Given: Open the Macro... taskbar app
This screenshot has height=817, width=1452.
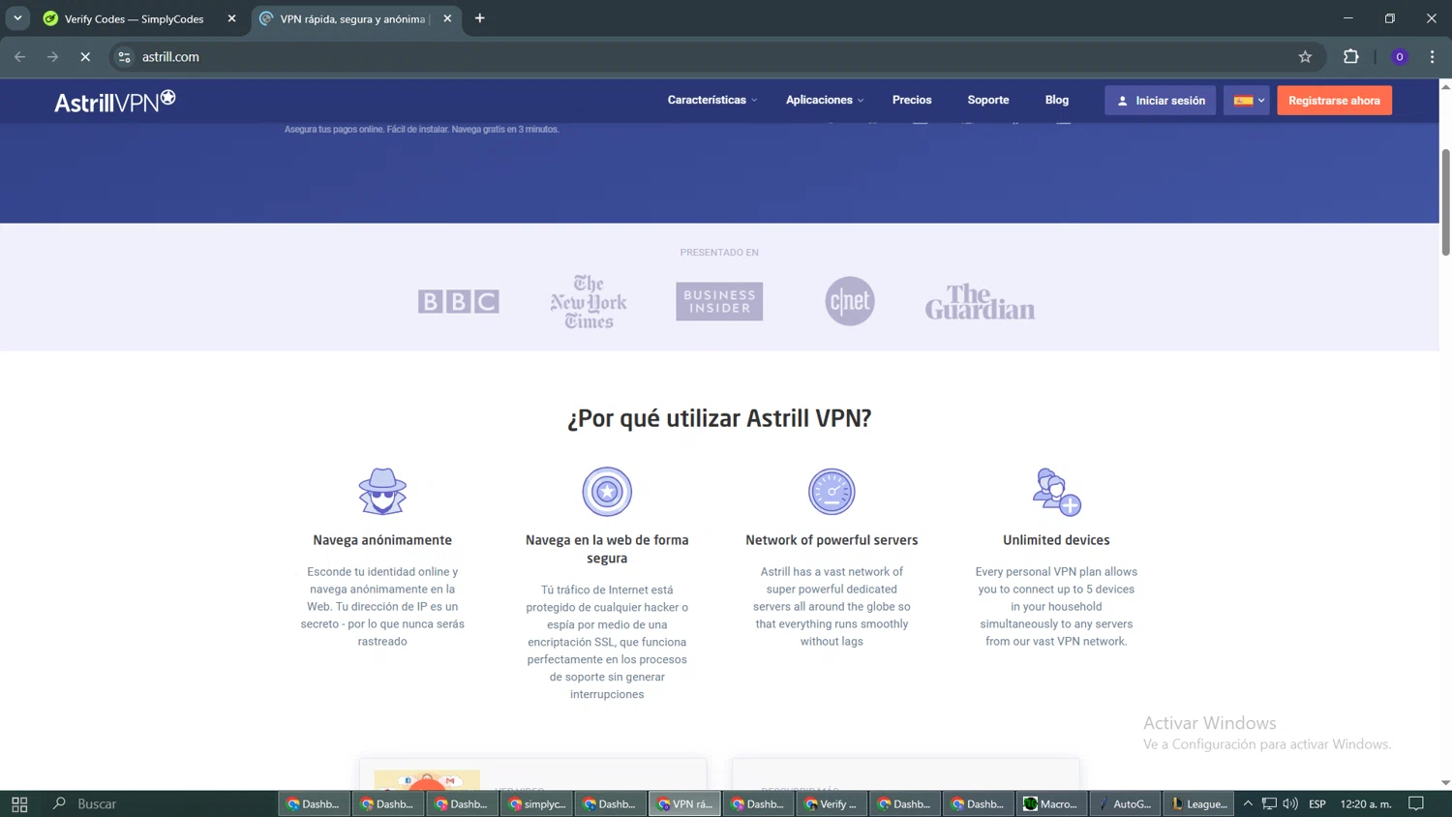Looking at the screenshot, I should [x=1051, y=803].
